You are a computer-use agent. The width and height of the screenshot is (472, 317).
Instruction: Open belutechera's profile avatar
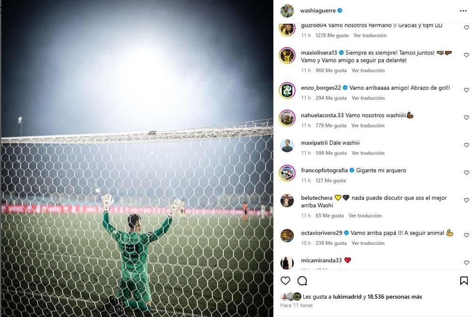287,200
